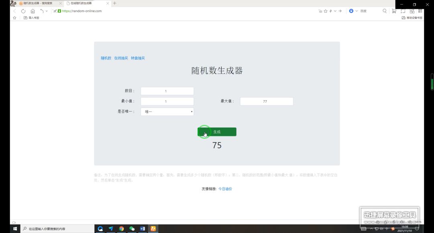Image resolution: width=434 pixels, height=233 pixels.
Task: Click the browser refresh icon
Action: (x=23, y=11)
